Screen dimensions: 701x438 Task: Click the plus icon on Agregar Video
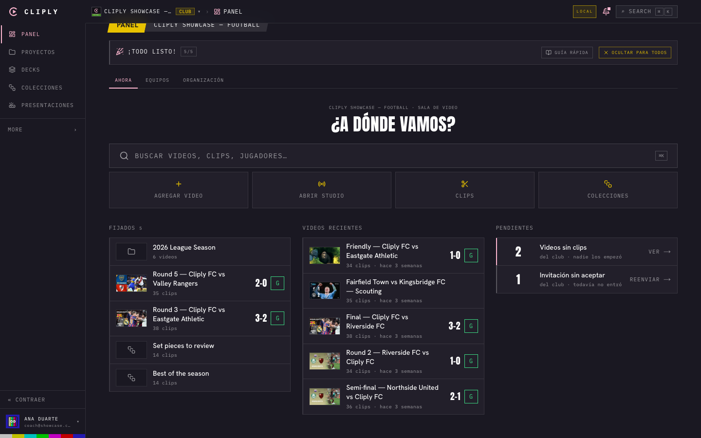coord(179,184)
